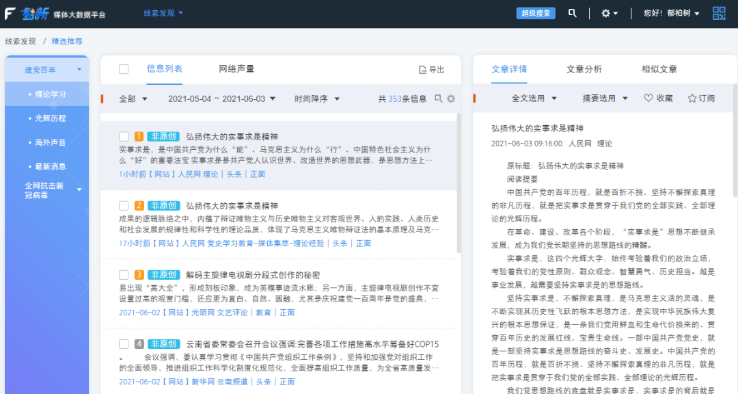Click the 导出 export icon
The image size is (738, 394).
pyautogui.click(x=422, y=70)
